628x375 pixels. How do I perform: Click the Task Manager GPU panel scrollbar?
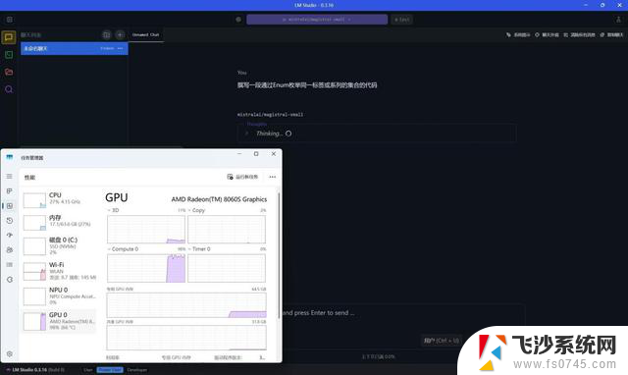(x=279, y=256)
